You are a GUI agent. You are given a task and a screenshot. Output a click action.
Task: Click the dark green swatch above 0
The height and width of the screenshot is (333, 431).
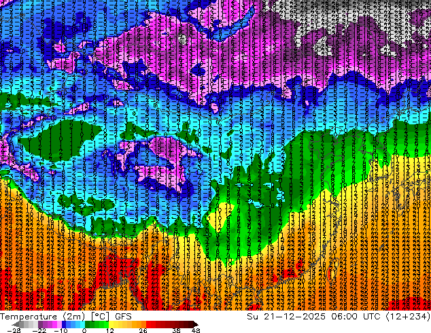88,324
